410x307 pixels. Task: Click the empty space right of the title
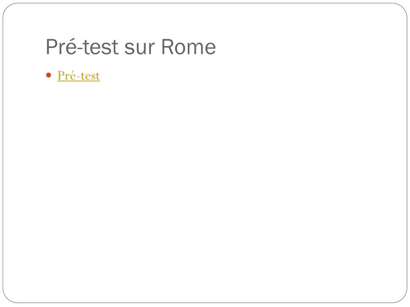point(300,47)
